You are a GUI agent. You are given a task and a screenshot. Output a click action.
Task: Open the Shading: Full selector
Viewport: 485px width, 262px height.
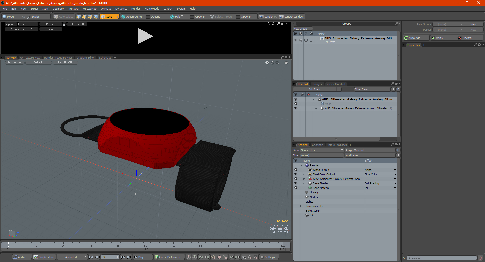pos(51,29)
